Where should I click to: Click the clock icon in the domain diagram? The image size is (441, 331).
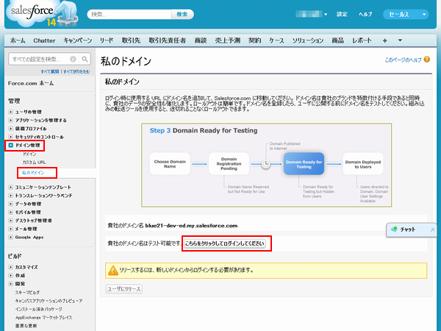tap(266, 164)
